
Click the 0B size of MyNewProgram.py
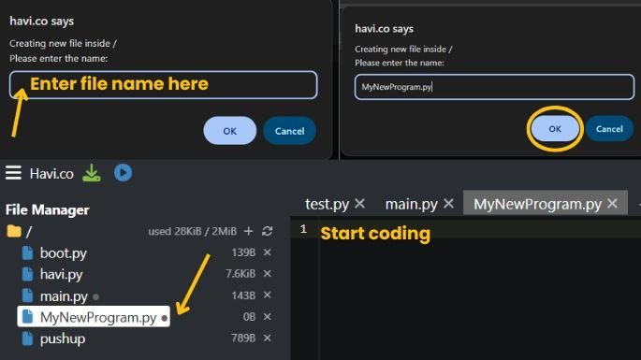tap(249, 317)
